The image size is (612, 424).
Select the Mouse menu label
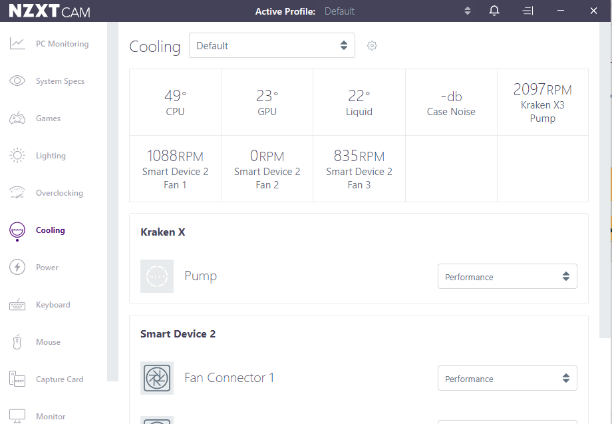[48, 342]
